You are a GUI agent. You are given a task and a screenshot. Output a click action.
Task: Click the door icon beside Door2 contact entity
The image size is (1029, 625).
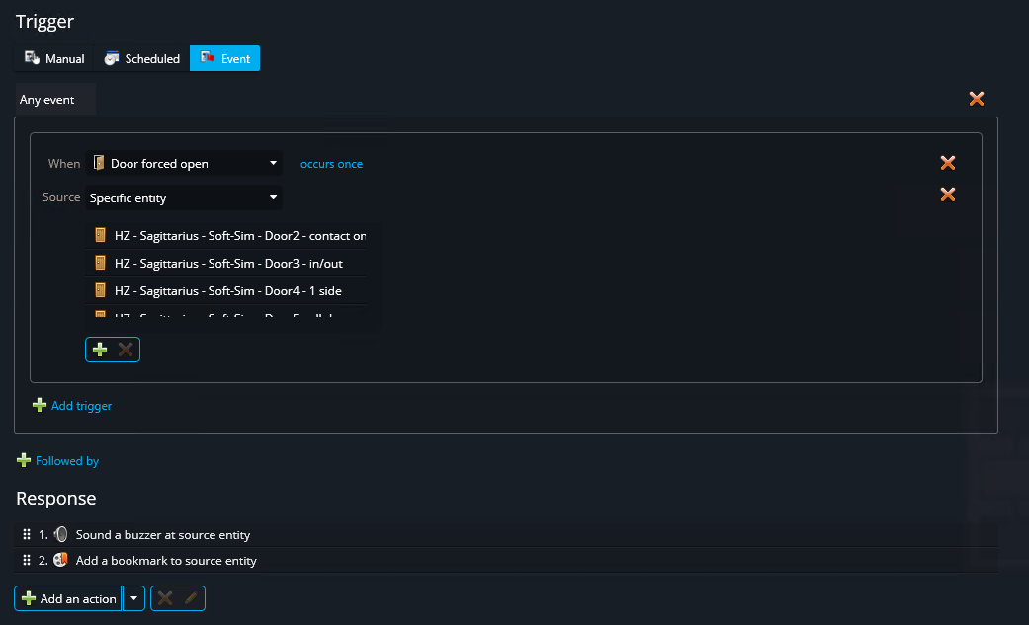point(99,234)
